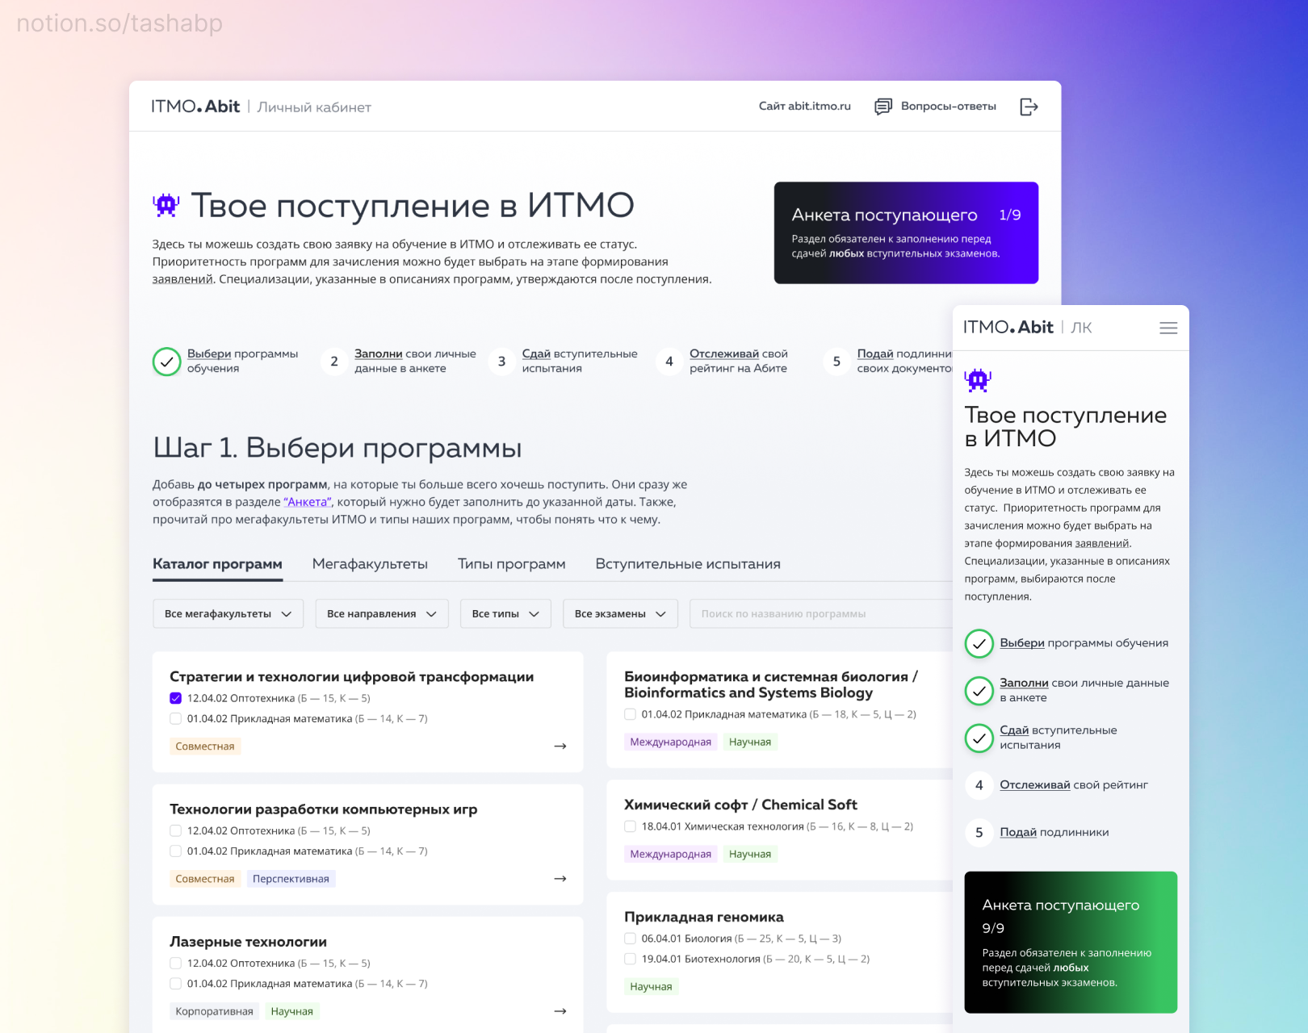Open the logout icon in the header

pyautogui.click(x=1029, y=106)
